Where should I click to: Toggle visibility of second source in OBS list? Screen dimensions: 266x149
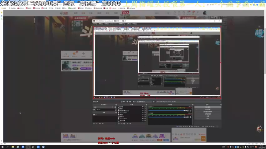[143, 109]
